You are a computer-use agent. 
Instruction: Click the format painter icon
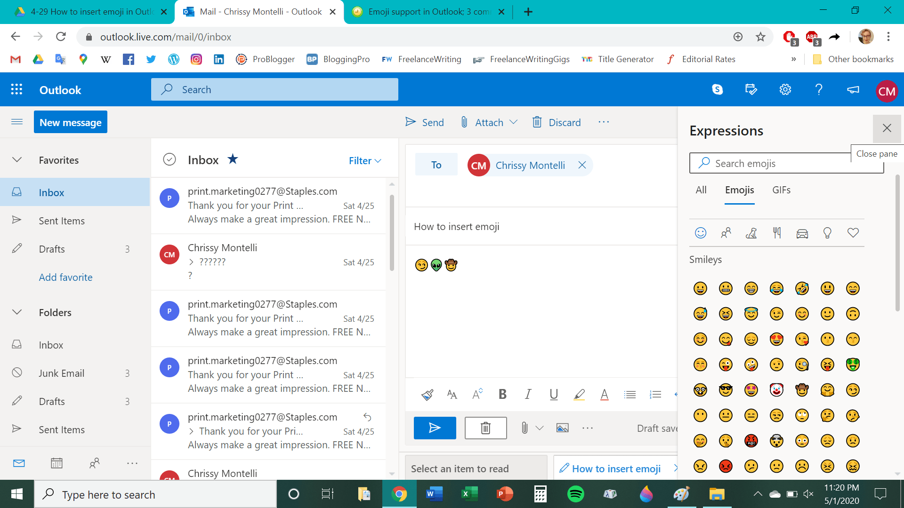coord(427,394)
